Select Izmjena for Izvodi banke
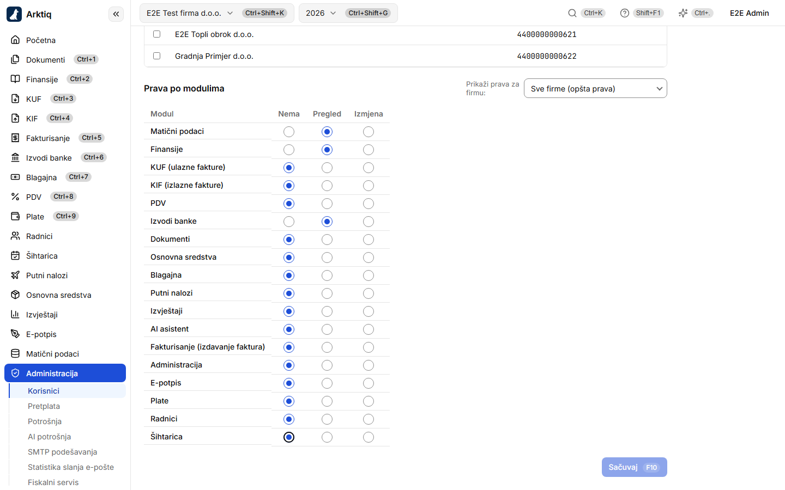 coord(369,222)
